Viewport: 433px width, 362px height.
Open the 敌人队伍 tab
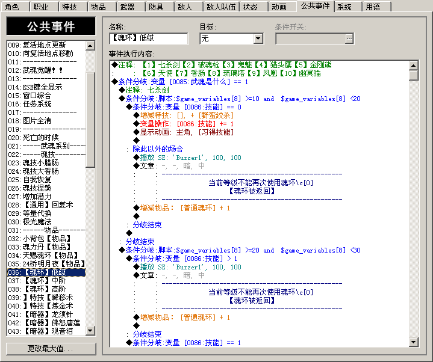coord(220,6)
